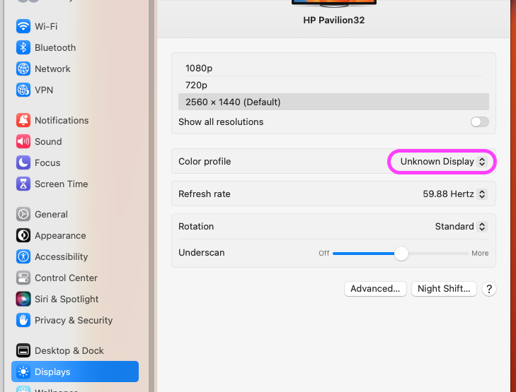
Task: Click the Night Shift... button
Action: 444,289
